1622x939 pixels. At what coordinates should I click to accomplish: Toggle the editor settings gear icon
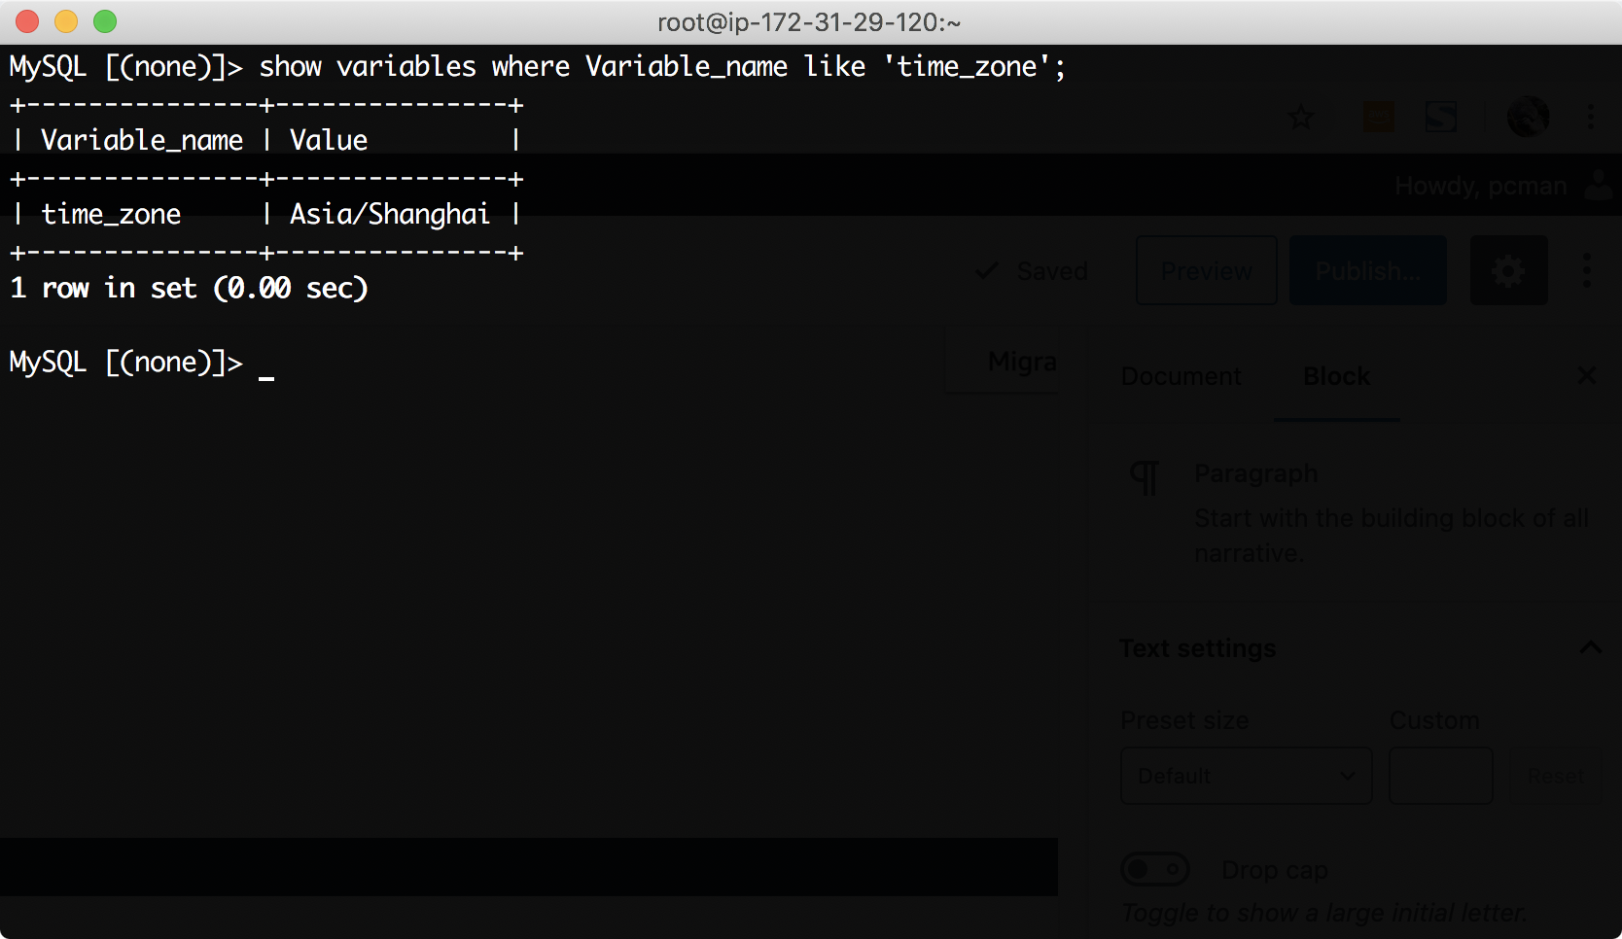pyautogui.click(x=1508, y=270)
